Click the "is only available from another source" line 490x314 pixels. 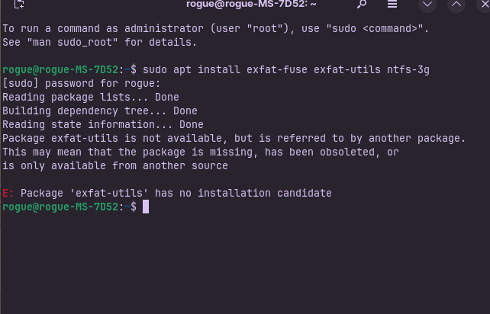pyautogui.click(x=115, y=165)
